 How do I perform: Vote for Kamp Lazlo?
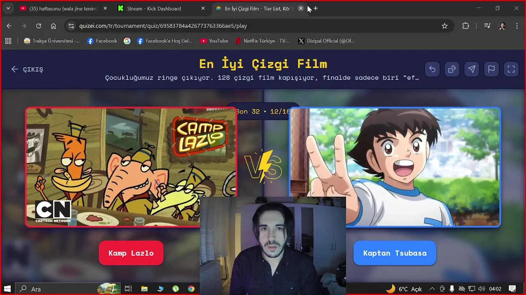131,253
